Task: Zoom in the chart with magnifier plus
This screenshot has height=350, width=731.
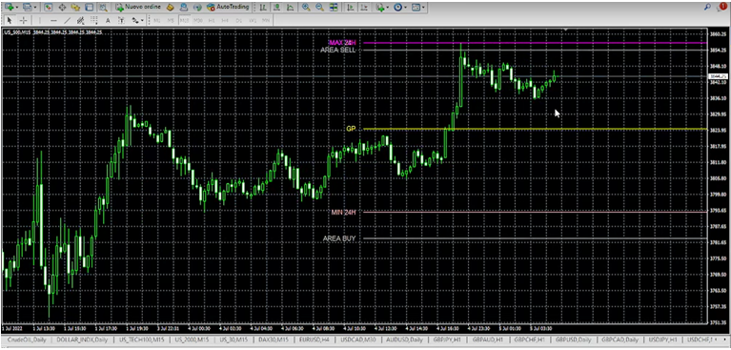Action: click(x=306, y=8)
